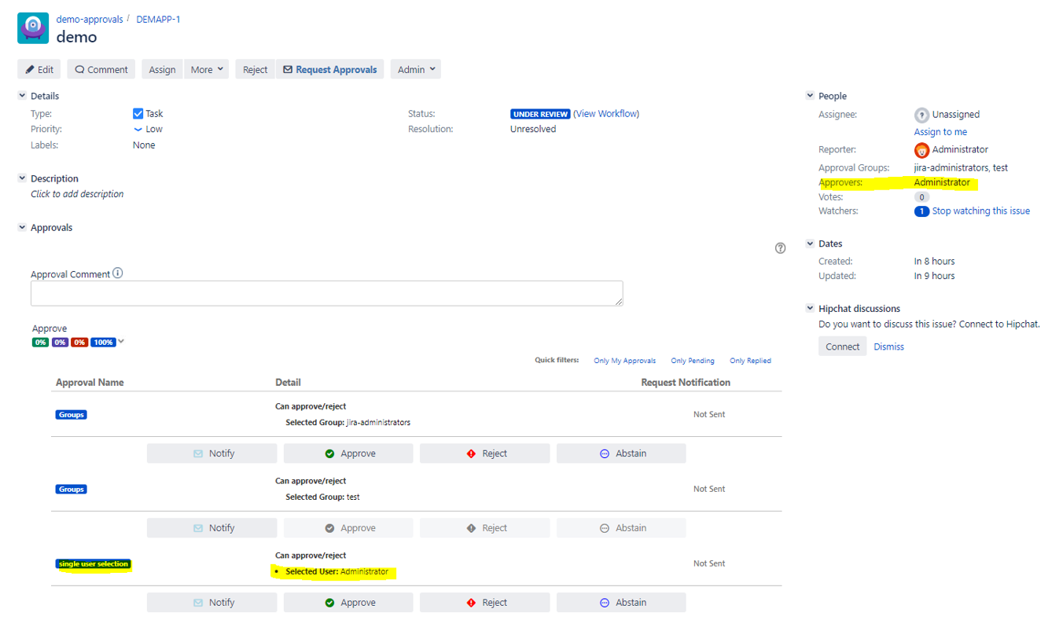Filter by Only My Approvals
The height and width of the screenshot is (631, 1052).
point(624,361)
